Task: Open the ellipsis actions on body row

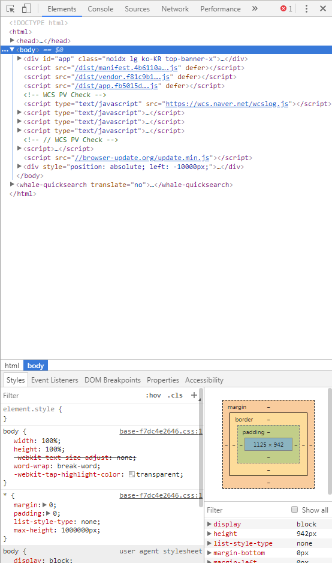Action: [x=5, y=50]
